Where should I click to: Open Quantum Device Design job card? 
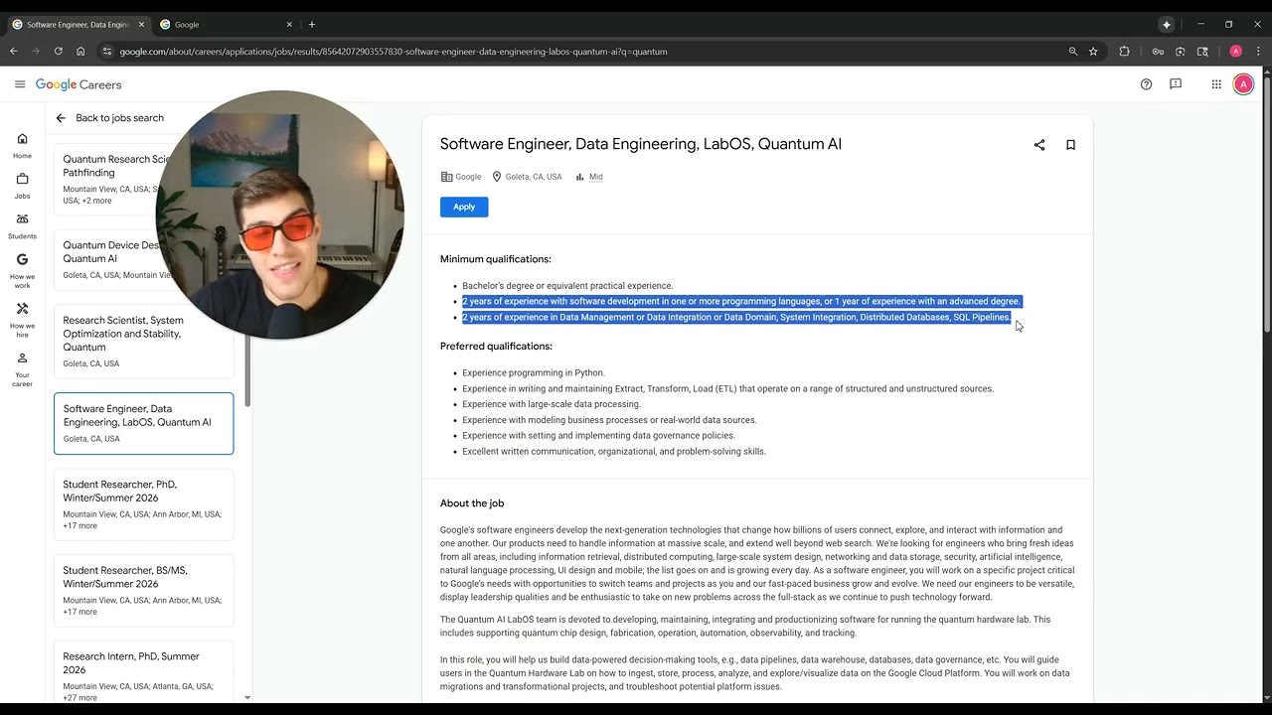click(x=109, y=259)
